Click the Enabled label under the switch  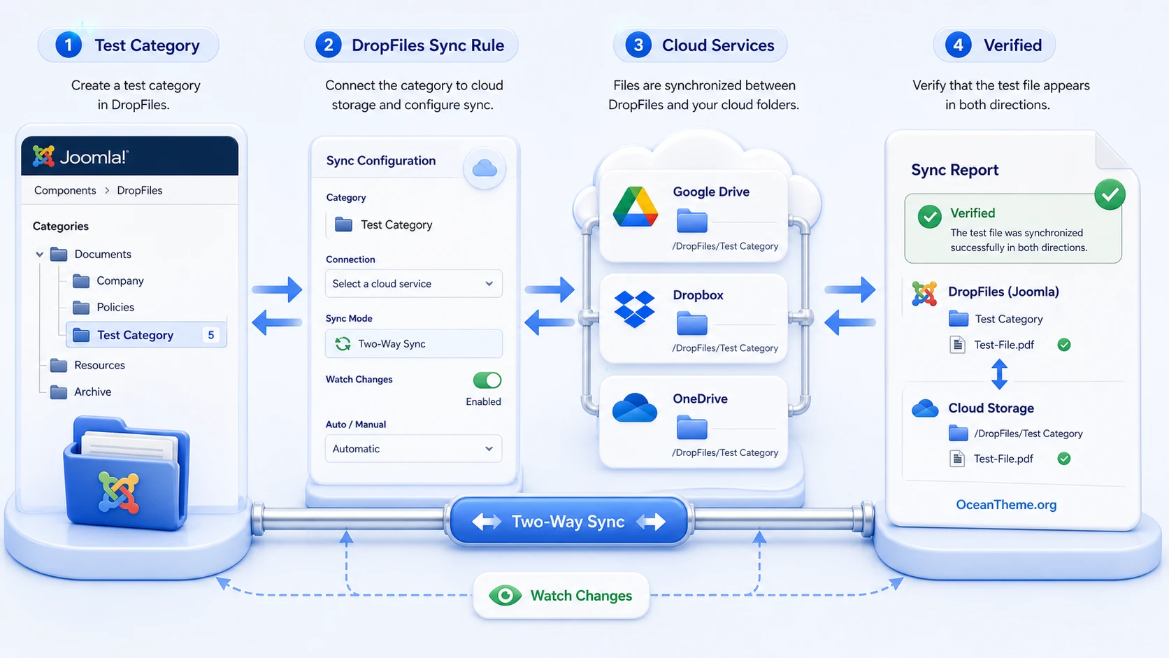coord(483,401)
